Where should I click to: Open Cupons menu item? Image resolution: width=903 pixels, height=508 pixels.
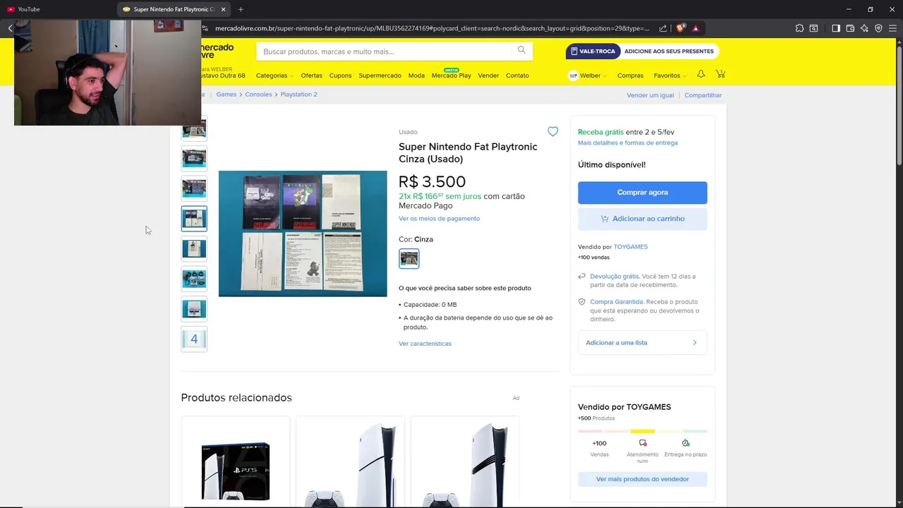tap(340, 75)
